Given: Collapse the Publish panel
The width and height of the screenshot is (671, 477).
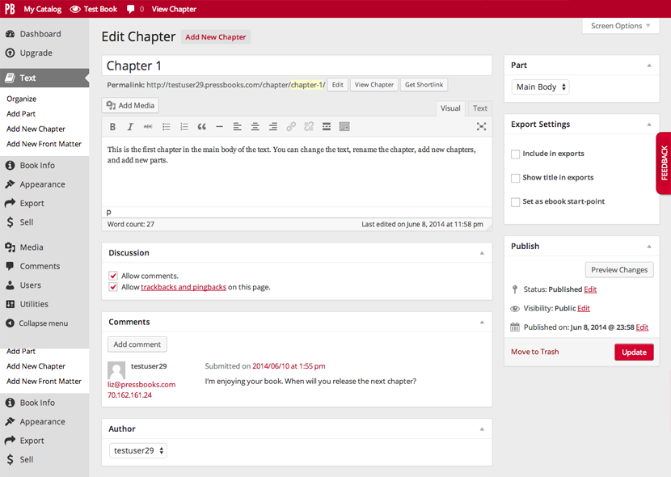Looking at the screenshot, I should [x=649, y=247].
